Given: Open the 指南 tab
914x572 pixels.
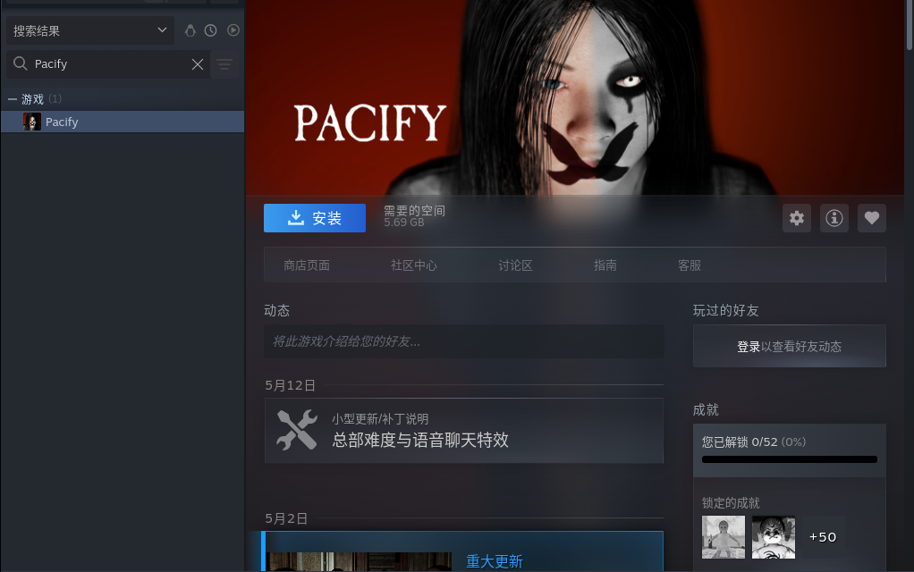Looking at the screenshot, I should pos(605,265).
